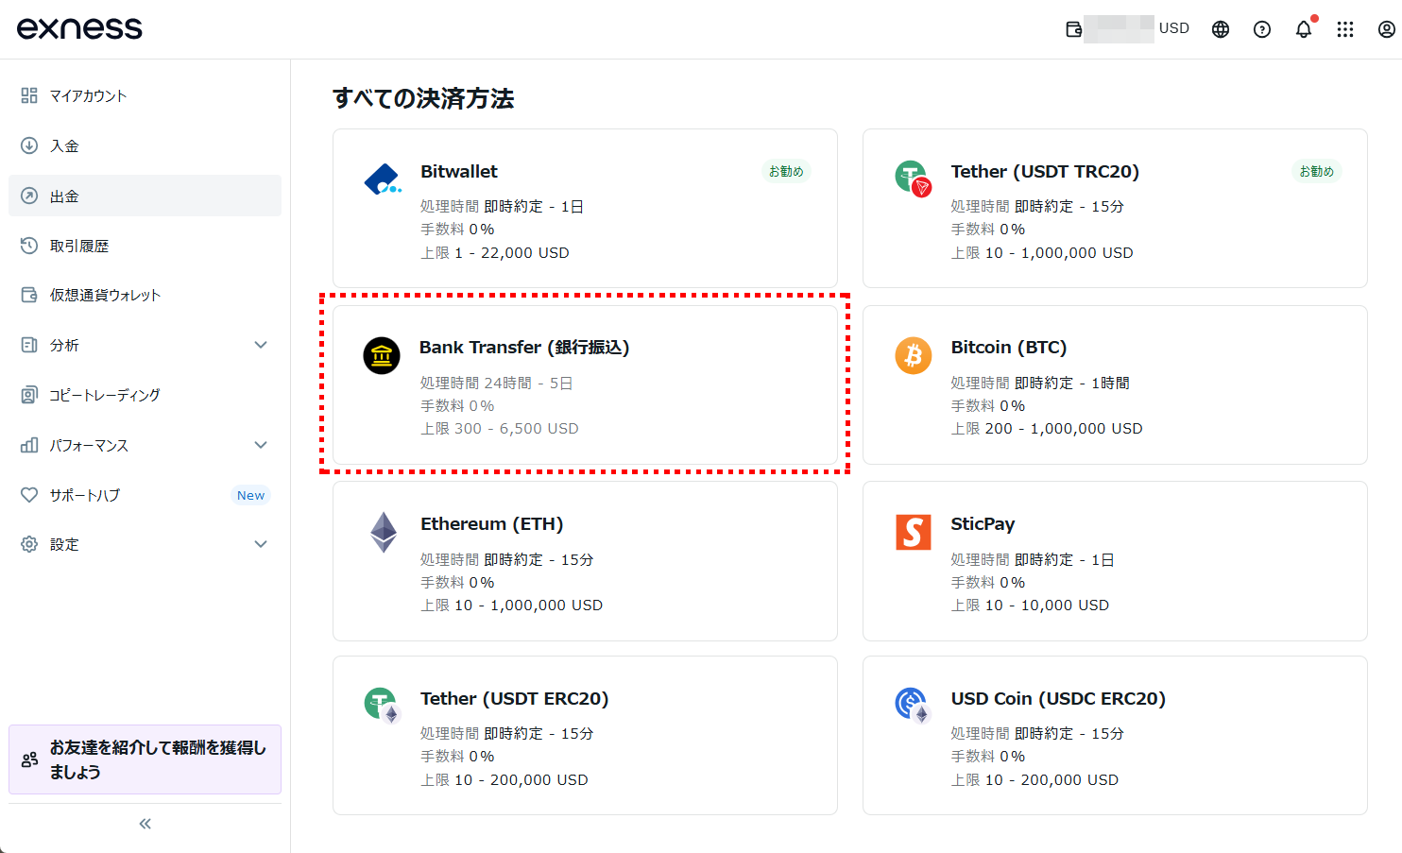Image resolution: width=1402 pixels, height=853 pixels.
Task: Click 上限 1 - 22,000 USD text
Action: click(x=495, y=252)
